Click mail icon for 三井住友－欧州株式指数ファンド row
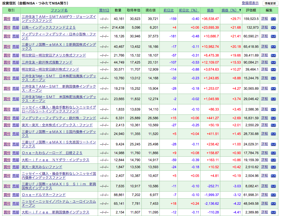Viewport: 282px width, 216px height. click(x=273, y=62)
